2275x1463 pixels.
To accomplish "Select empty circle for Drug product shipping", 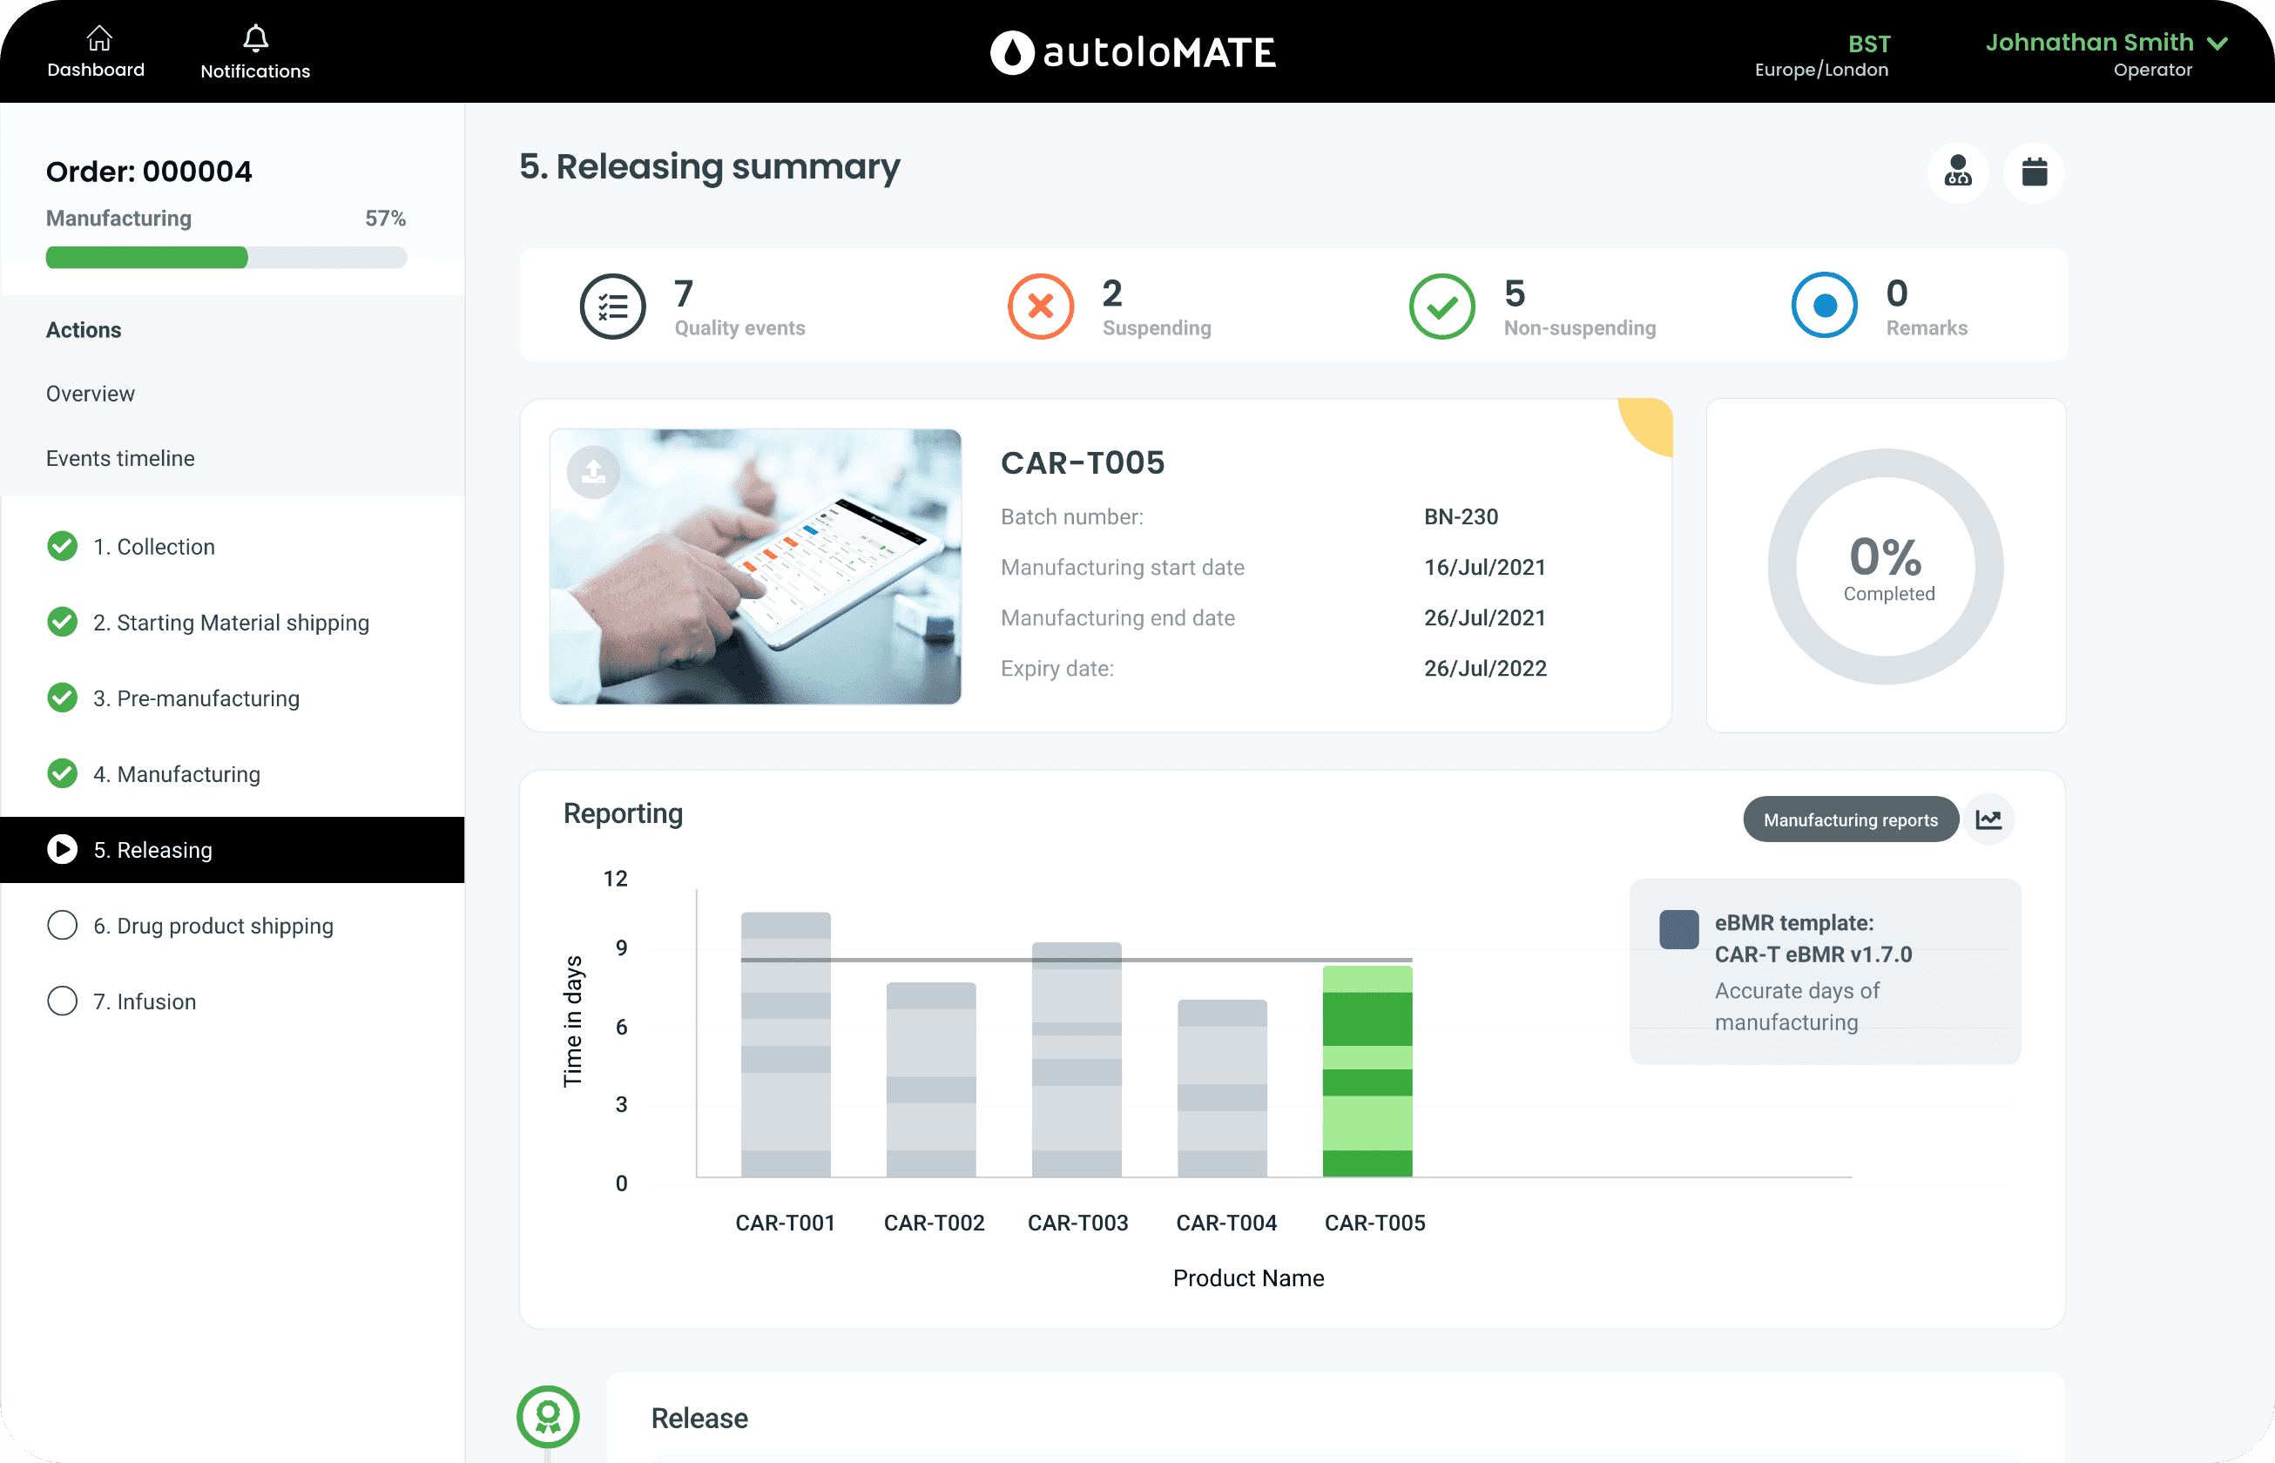I will pyautogui.click(x=63, y=926).
